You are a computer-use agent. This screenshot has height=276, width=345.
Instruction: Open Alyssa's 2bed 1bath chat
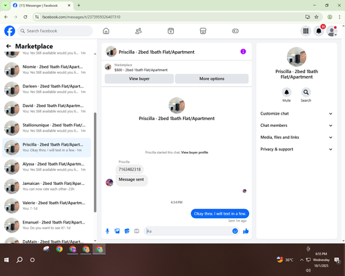tap(46, 167)
